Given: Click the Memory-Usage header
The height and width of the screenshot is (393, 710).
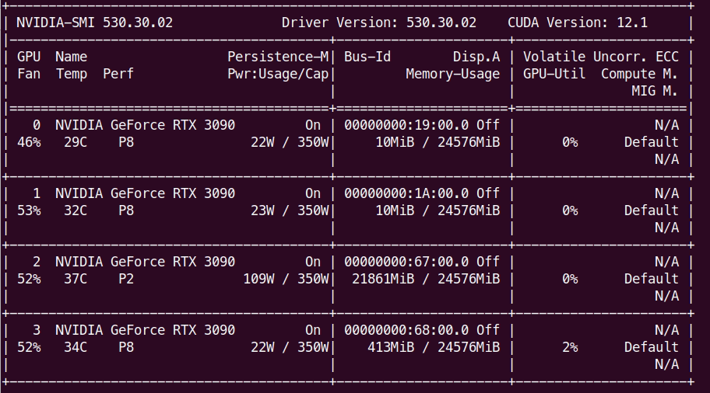Looking at the screenshot, I should point(453,74).
